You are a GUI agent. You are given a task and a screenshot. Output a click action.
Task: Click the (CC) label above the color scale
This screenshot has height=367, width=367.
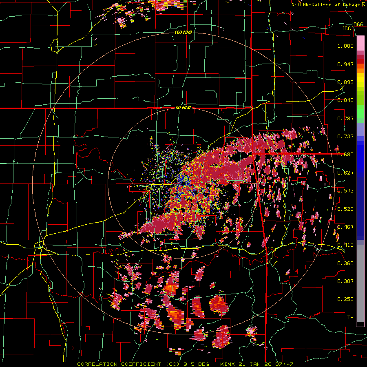[348, 28]
